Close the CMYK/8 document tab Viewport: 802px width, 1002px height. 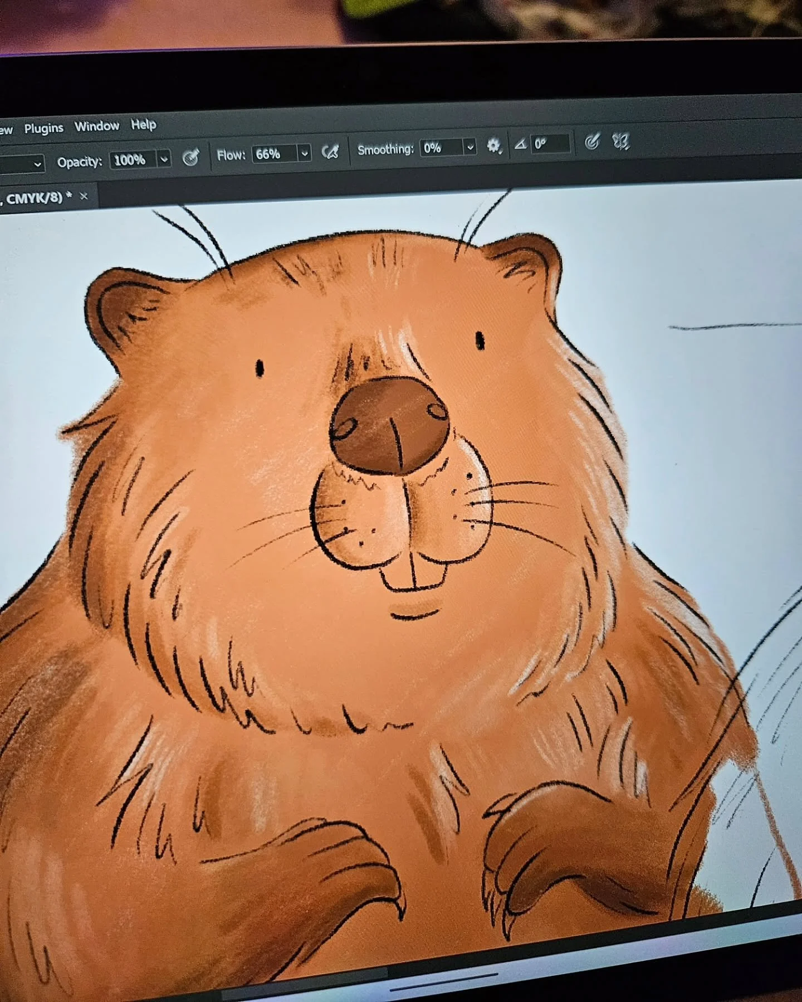(x=84, y=196)
